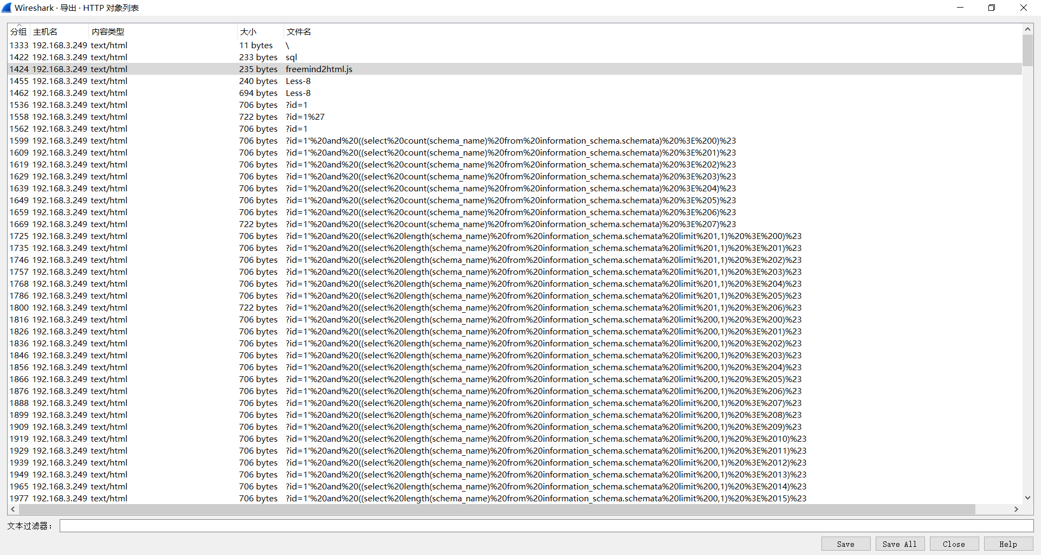Image resolution: width=1041 pixels, height=555 pixels.
Task: Select packet 1826 row
Action: [x=515, y=331]
